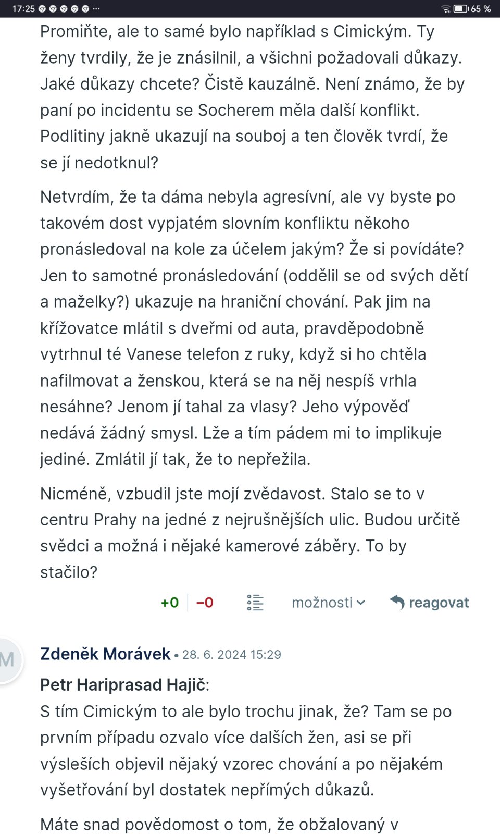The width and height of the screenshot is (500, 834).
Task: Click the paragraph beginning "Nicméně, vzbudil jste"
Action: coord(250,533)
